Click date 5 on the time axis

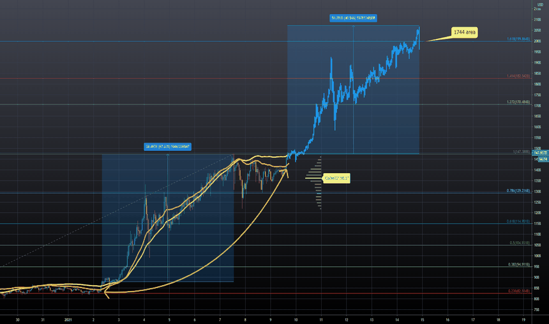[170, 320]
